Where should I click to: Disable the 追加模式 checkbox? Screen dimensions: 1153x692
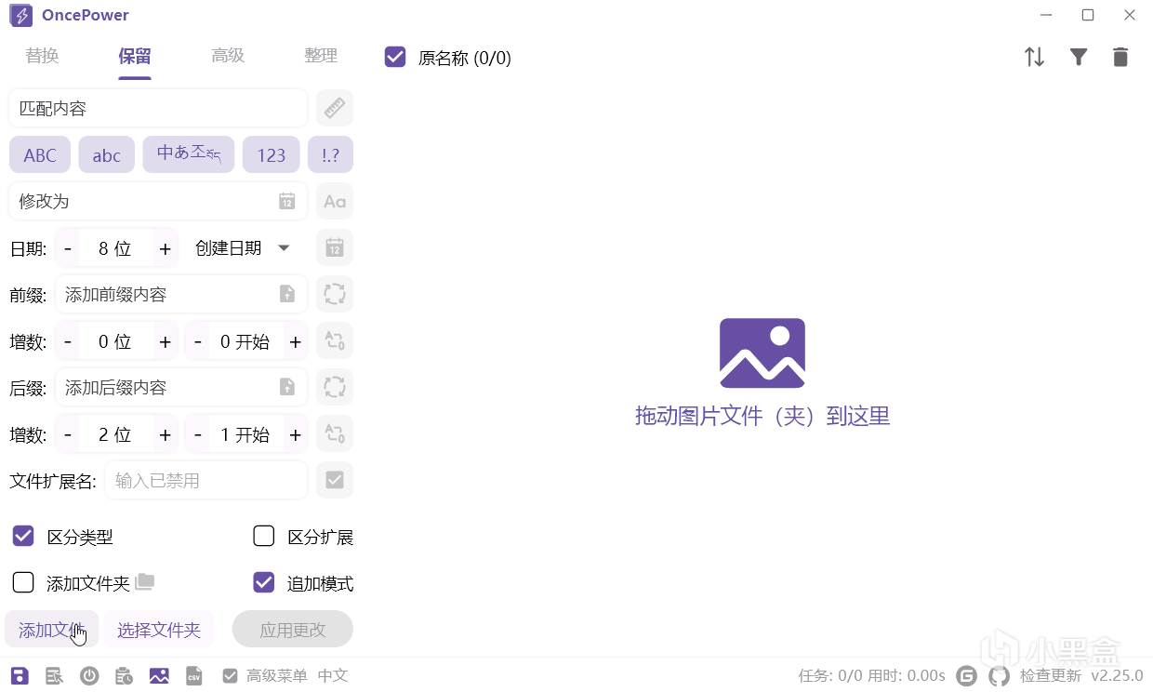264,582
